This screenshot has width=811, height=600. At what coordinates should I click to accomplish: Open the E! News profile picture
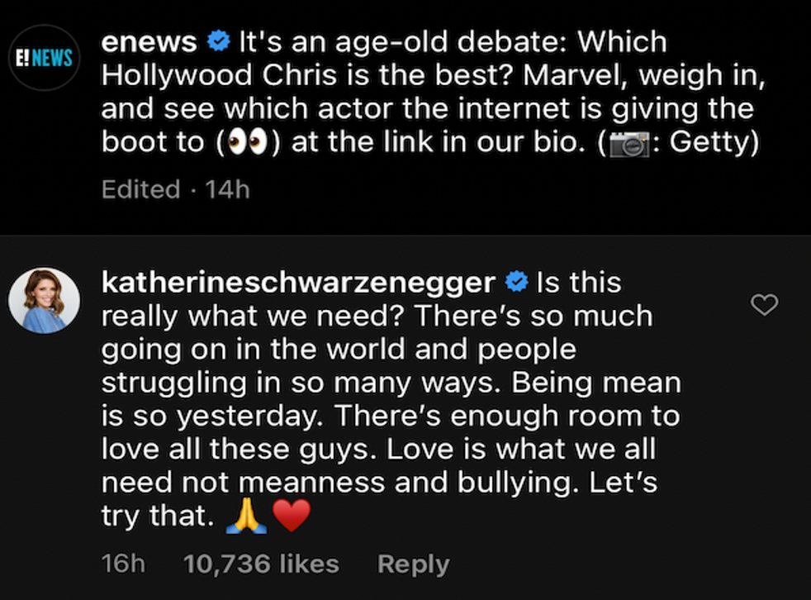point(44,58)
